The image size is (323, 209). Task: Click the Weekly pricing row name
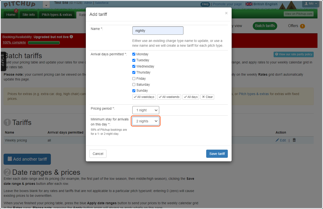click(x=16, y=140)
